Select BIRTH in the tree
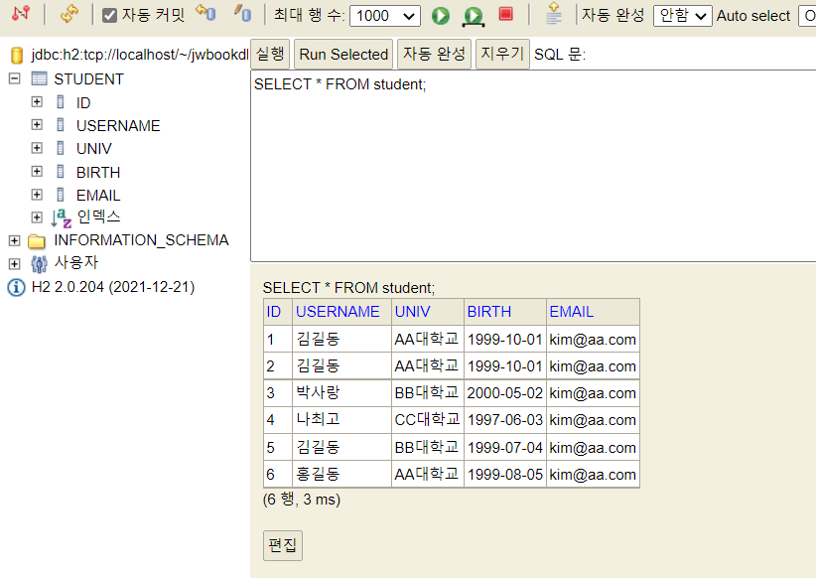 point(98,173)
